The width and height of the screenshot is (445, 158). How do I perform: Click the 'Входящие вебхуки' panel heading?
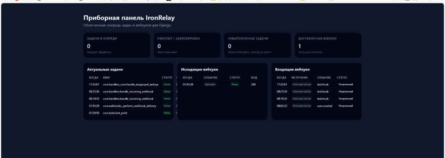[x=292, y=69]
